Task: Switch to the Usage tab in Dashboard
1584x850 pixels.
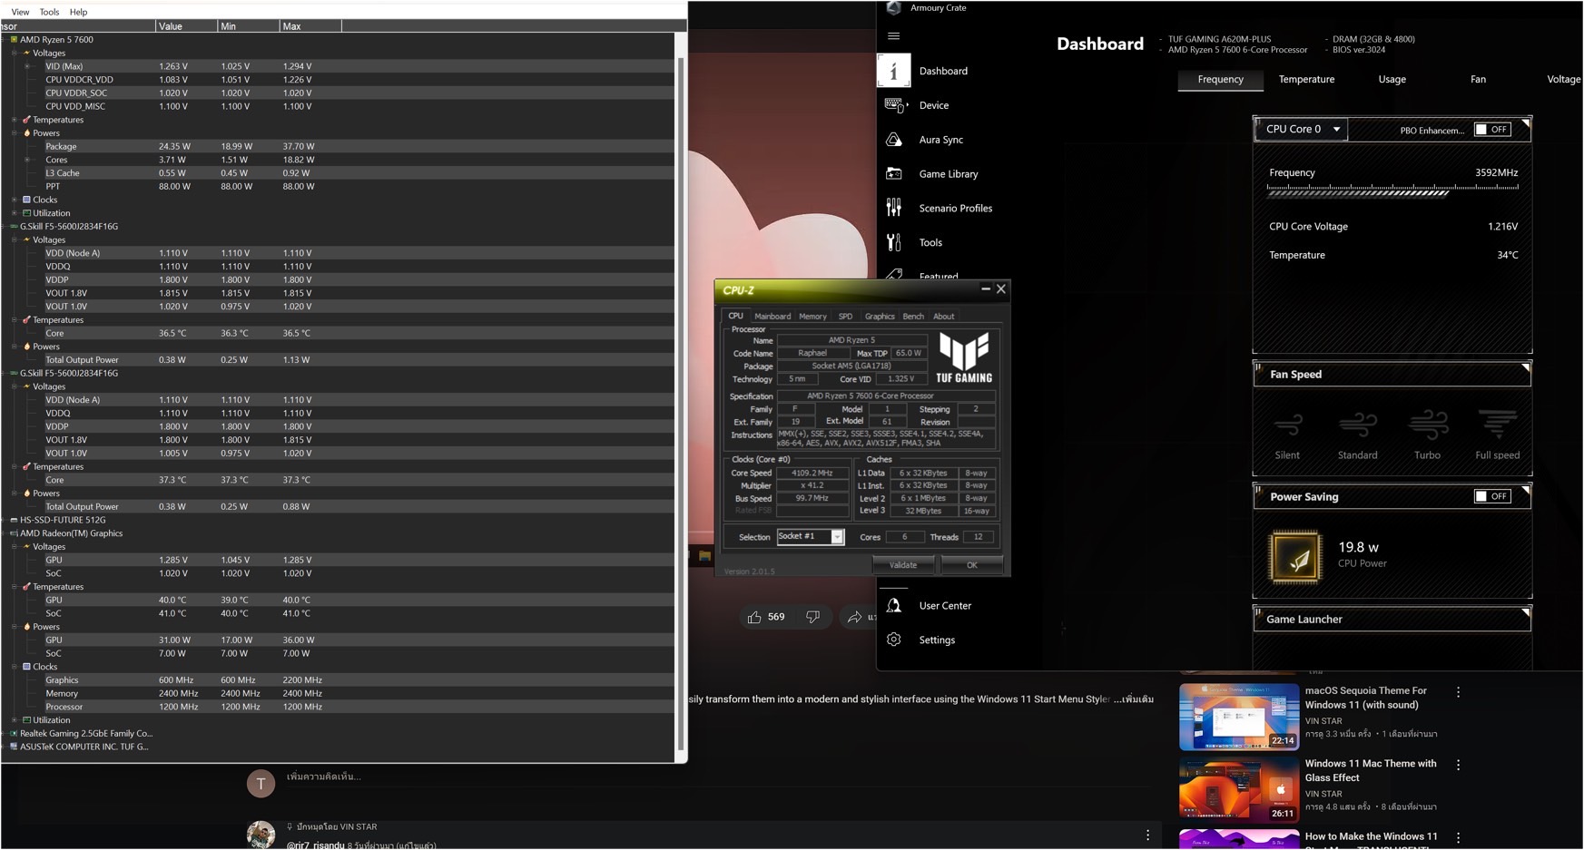Action: [1392, 80]
